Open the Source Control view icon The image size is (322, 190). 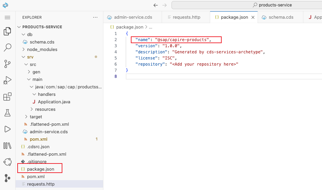(x=7, y=64)
